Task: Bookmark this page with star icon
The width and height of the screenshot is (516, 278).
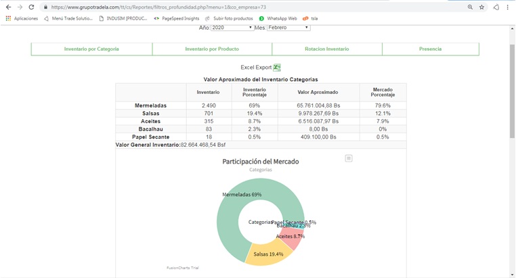Action: [481, 7]
